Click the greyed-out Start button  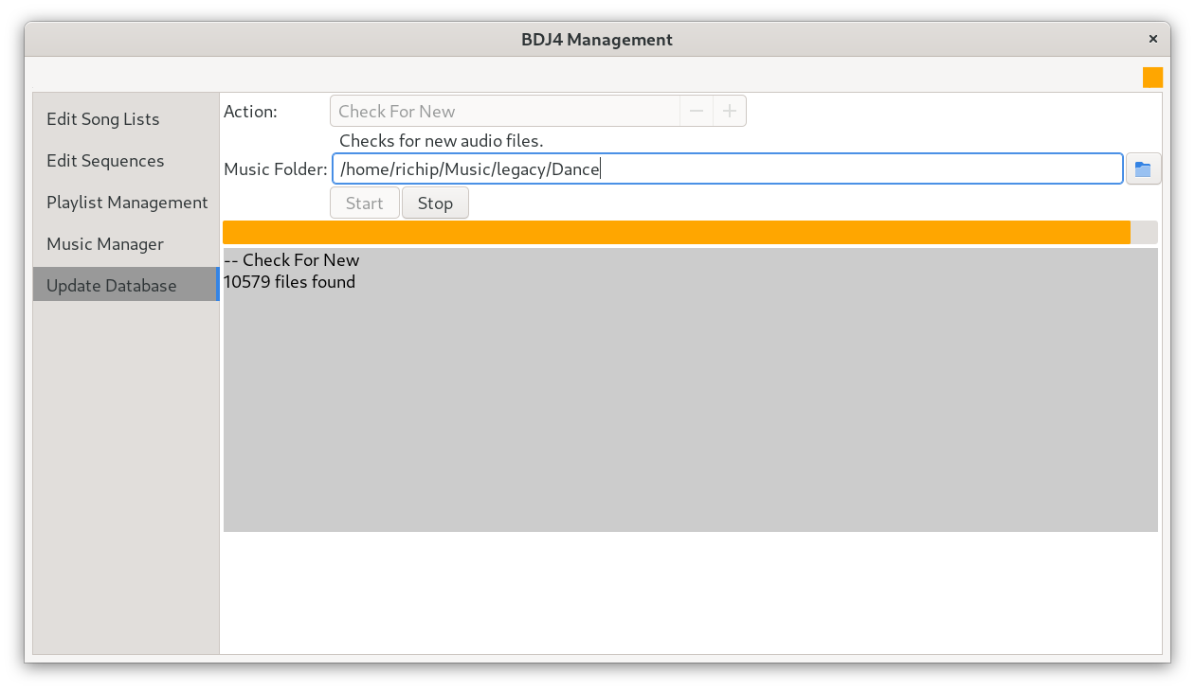click(x=364, y=203)
